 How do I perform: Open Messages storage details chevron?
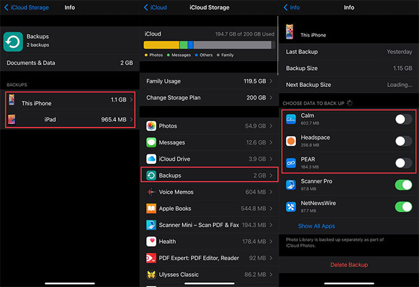point(271,142)
